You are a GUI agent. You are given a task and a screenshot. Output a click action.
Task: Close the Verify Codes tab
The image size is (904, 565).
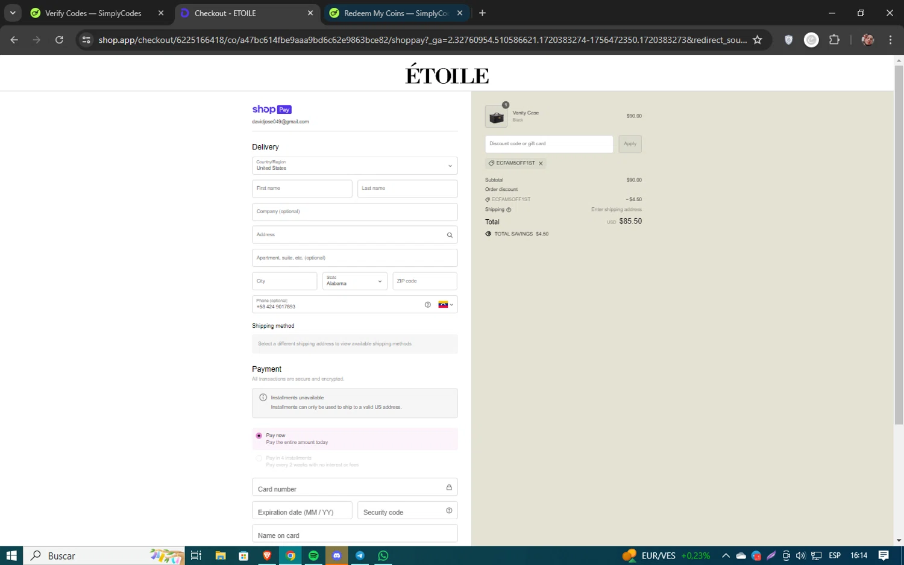coord(161,13)
